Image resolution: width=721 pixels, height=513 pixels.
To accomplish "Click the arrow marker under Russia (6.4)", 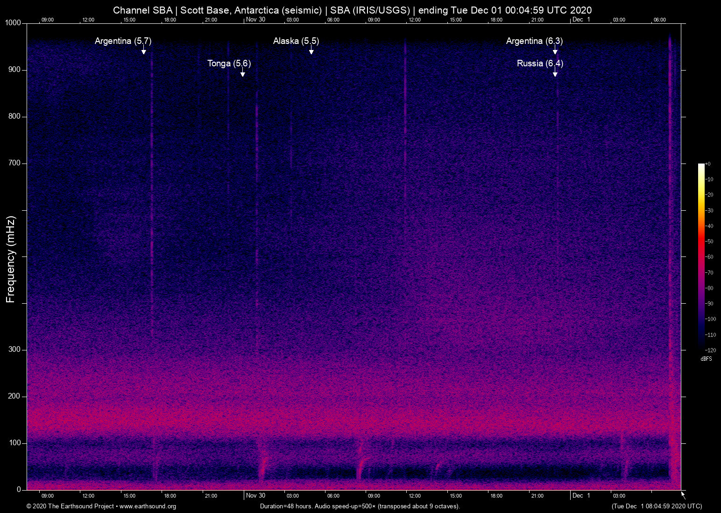I will pyautogui.click(x=555, y=73).
